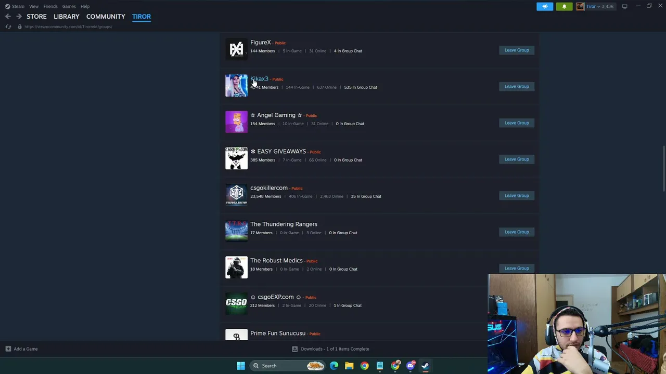Leave the Angel Gaming group
The height and width of the screenshot is (374, 666).
click(x=517, y=123)
